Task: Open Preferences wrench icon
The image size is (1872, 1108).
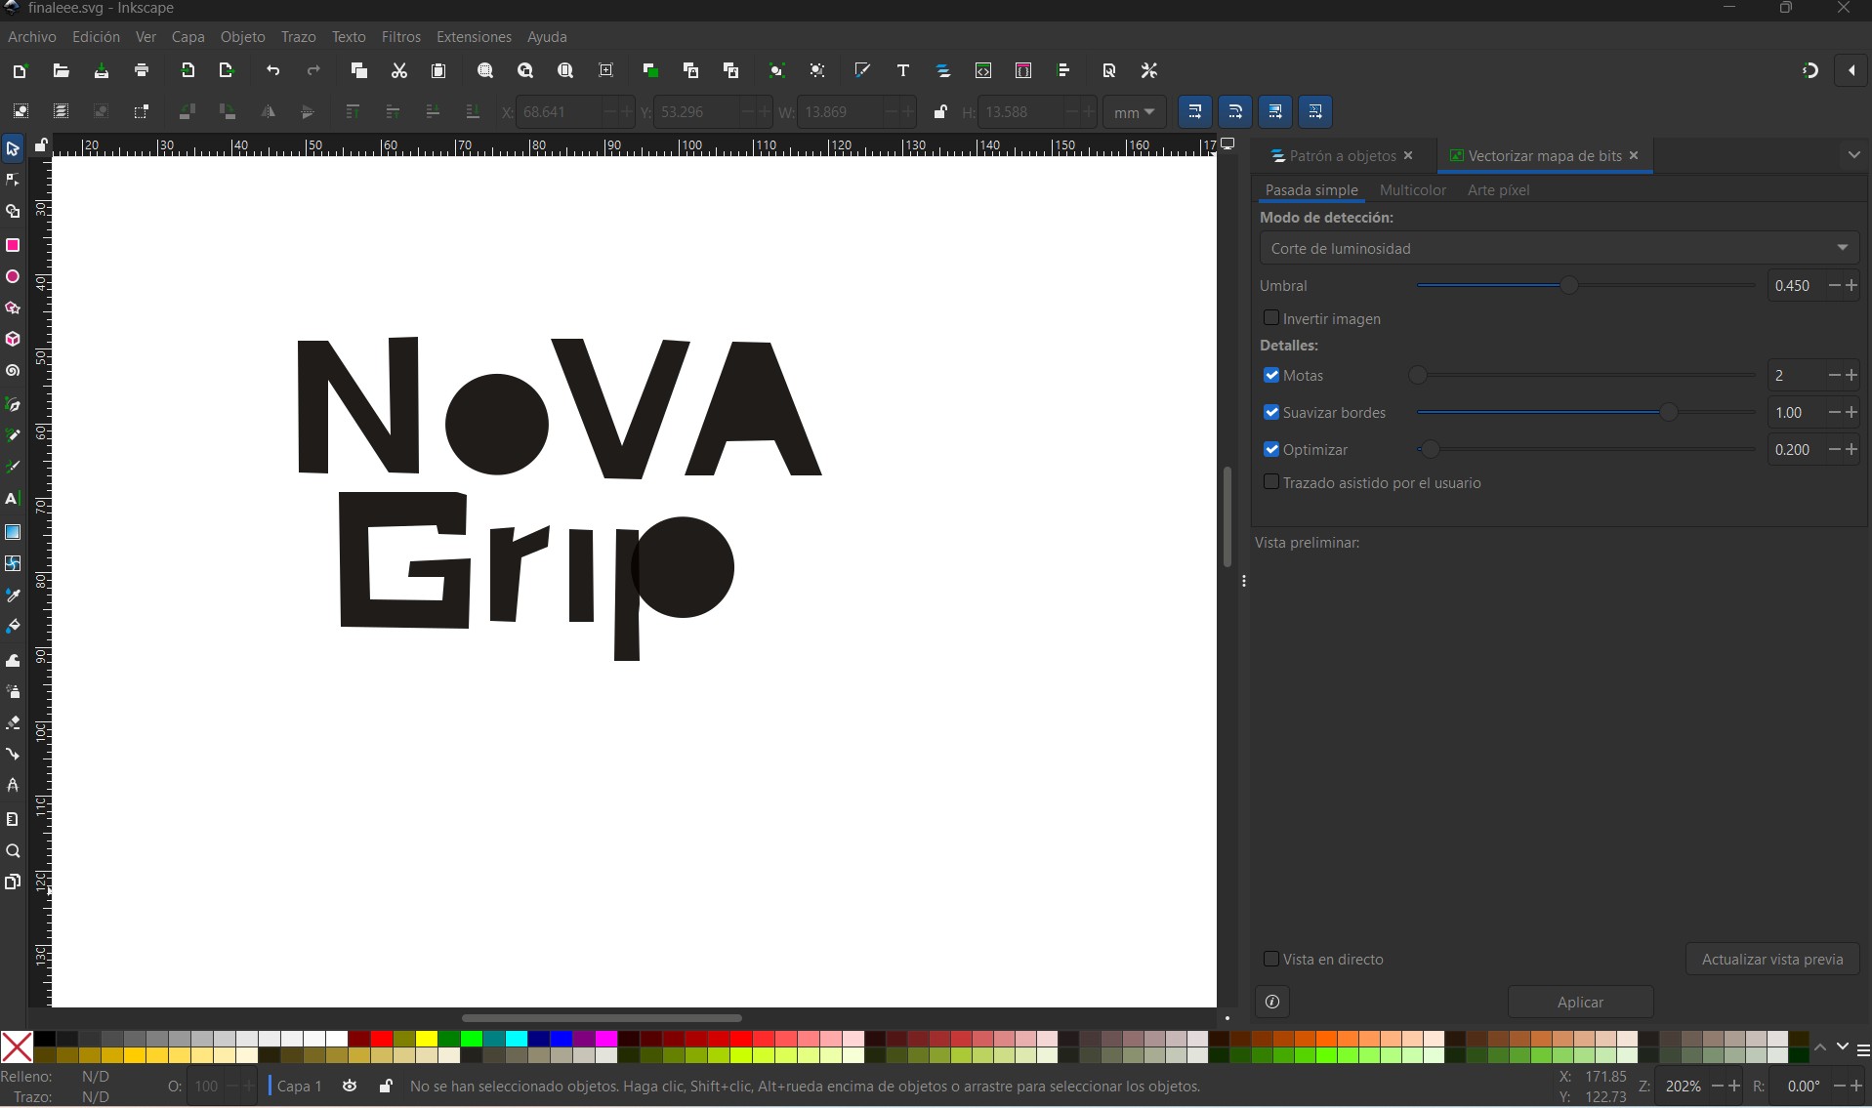Action: [1149, 70]
